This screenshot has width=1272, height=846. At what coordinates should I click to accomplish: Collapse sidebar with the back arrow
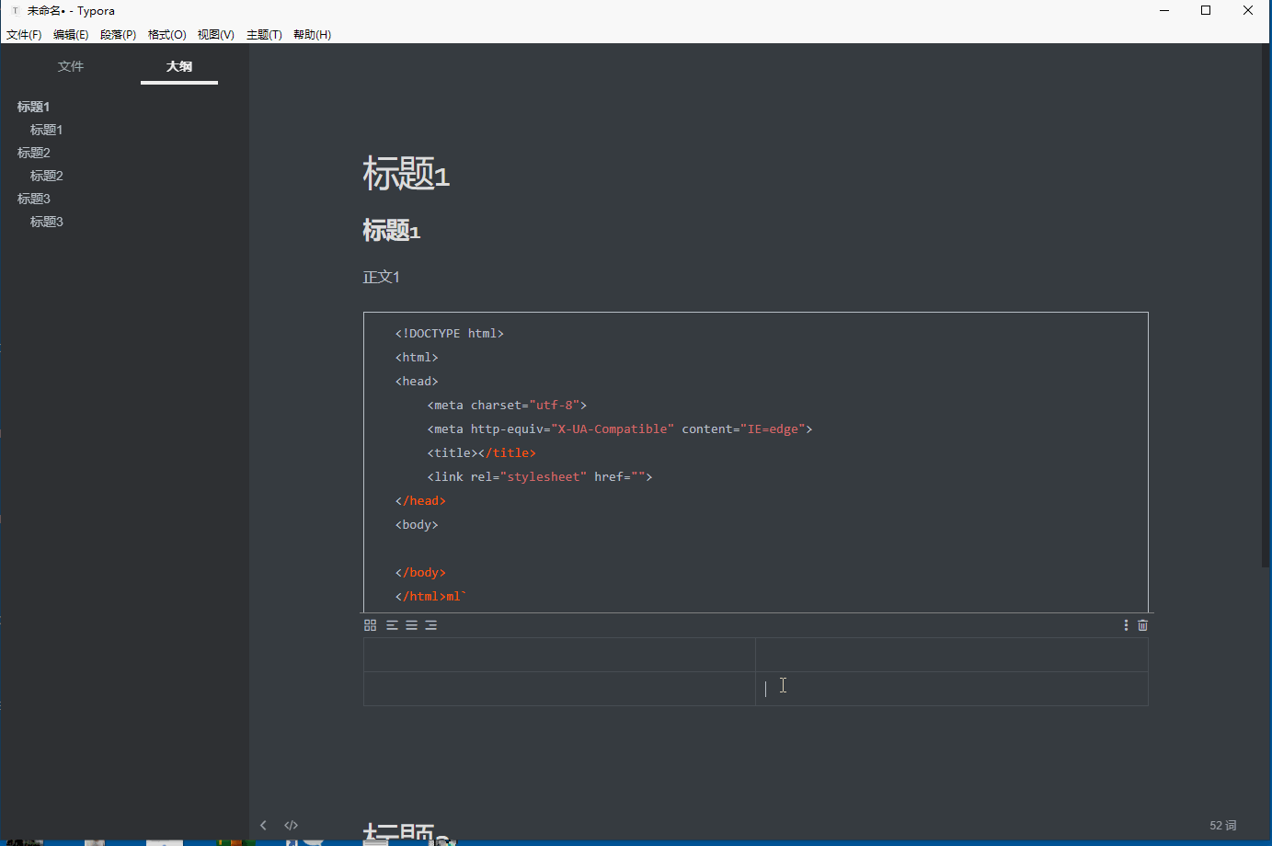tap(263, 825)
